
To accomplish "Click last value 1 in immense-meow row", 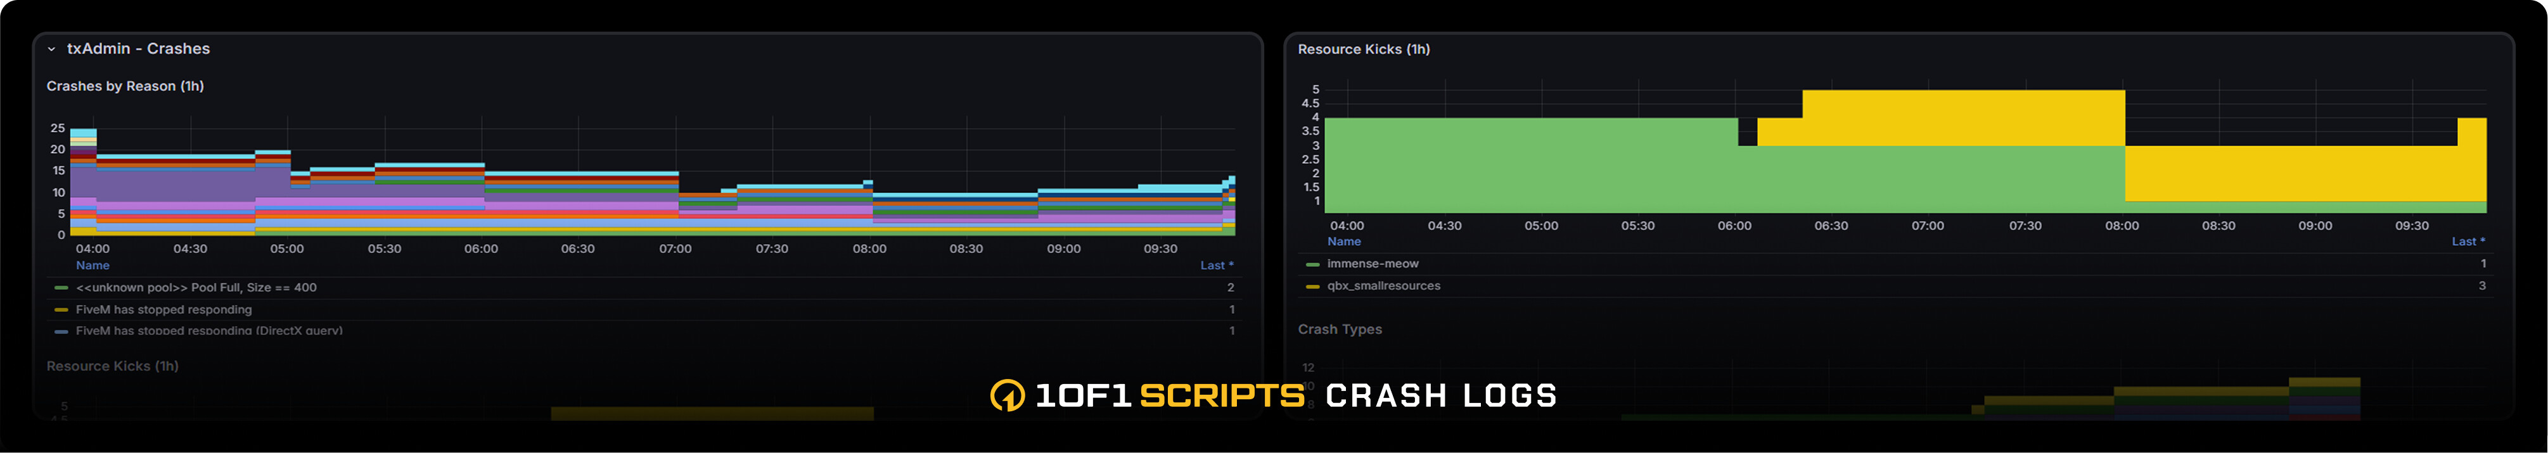I will coord(2483,264).
